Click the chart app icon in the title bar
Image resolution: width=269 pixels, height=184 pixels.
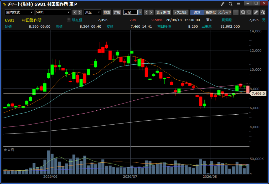[x=5, y=4]
